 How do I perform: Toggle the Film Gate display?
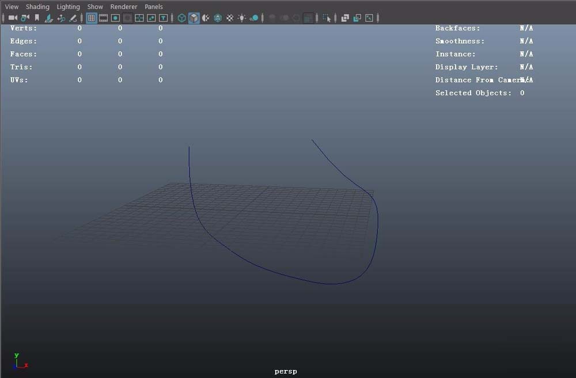(103, 18)
